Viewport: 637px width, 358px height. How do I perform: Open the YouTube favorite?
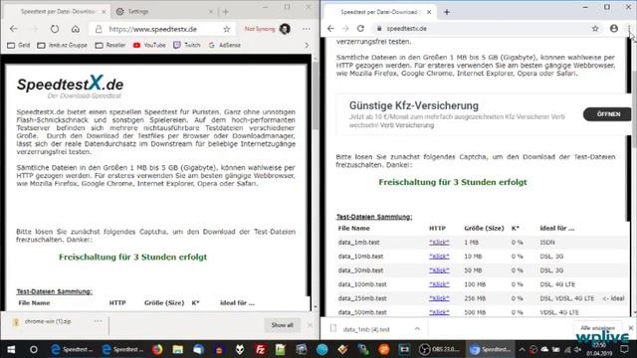tap(149, 45)
